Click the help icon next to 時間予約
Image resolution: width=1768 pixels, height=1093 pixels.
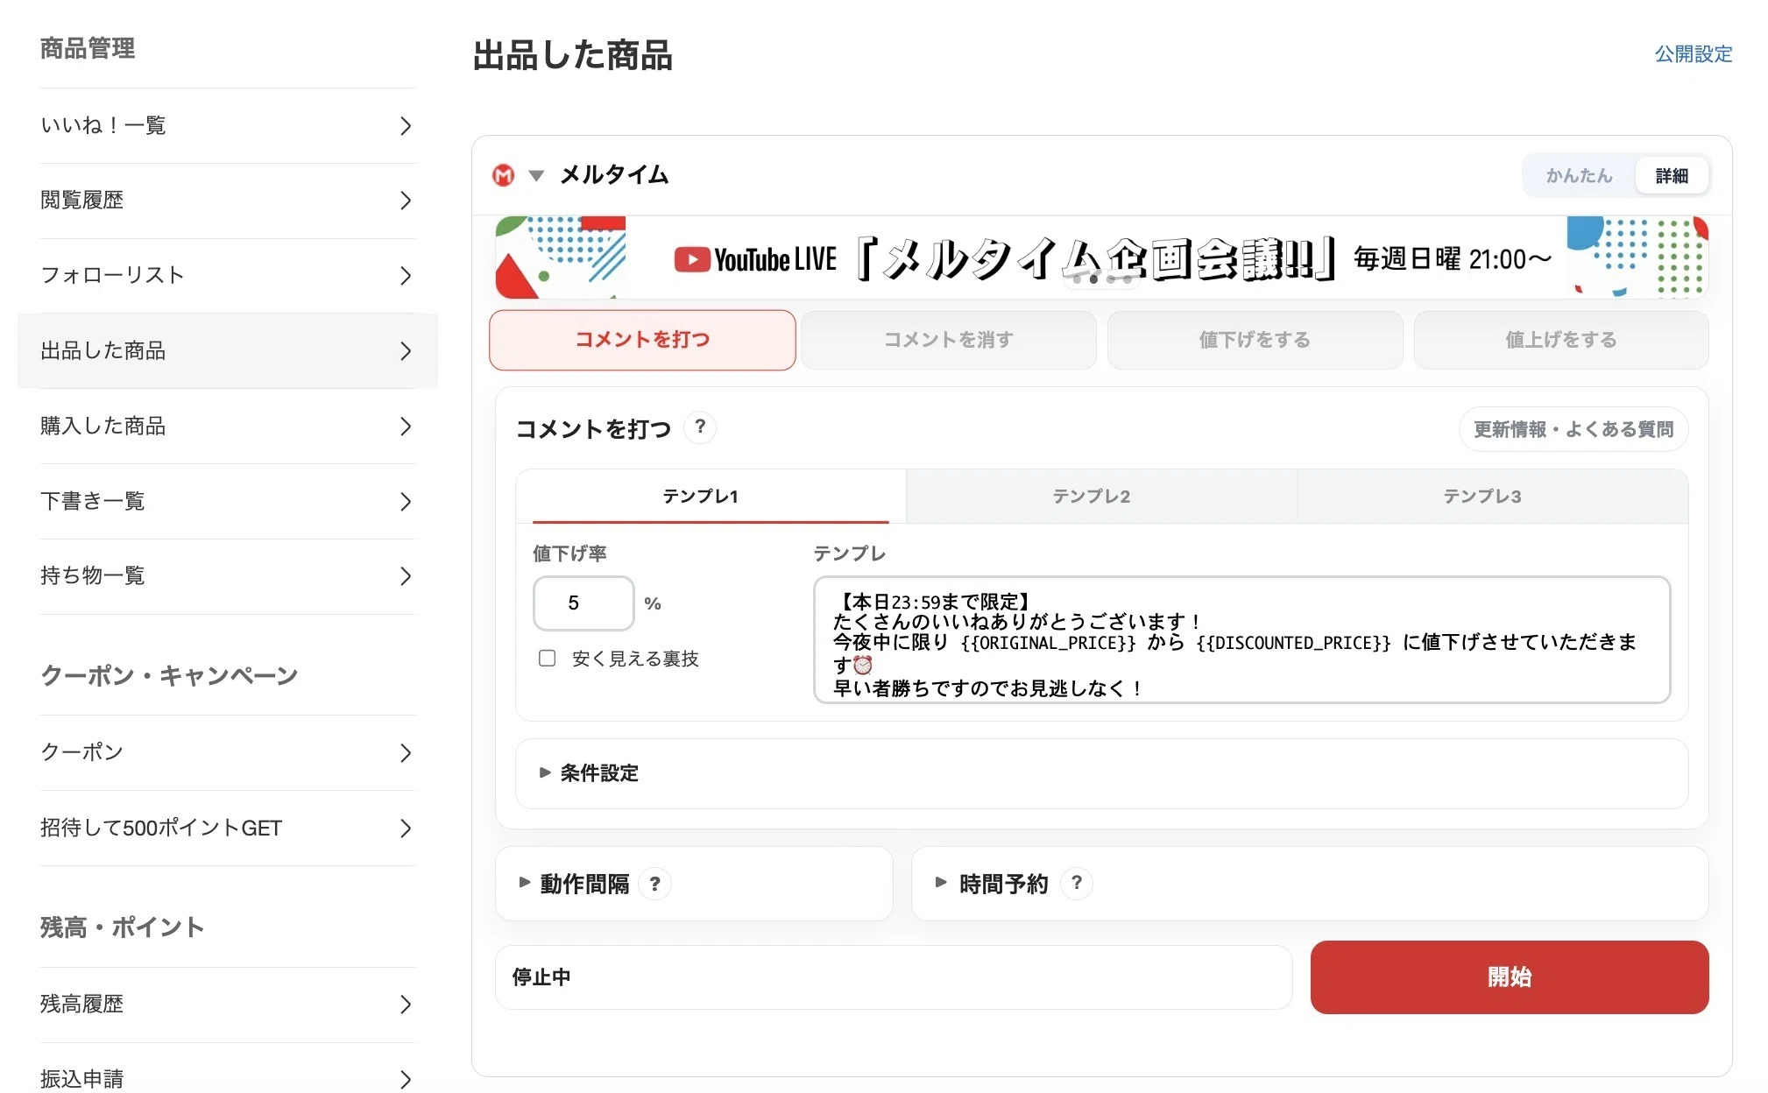coord(1076,883)
